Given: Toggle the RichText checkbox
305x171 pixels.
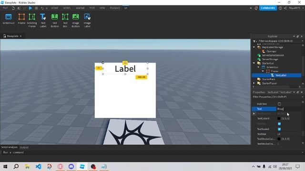Looking at the screenshot, I should pos(279,104).
